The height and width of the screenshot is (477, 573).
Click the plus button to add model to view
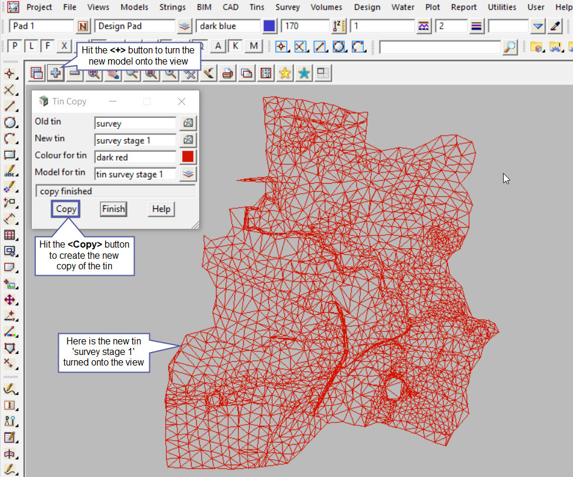55,73
